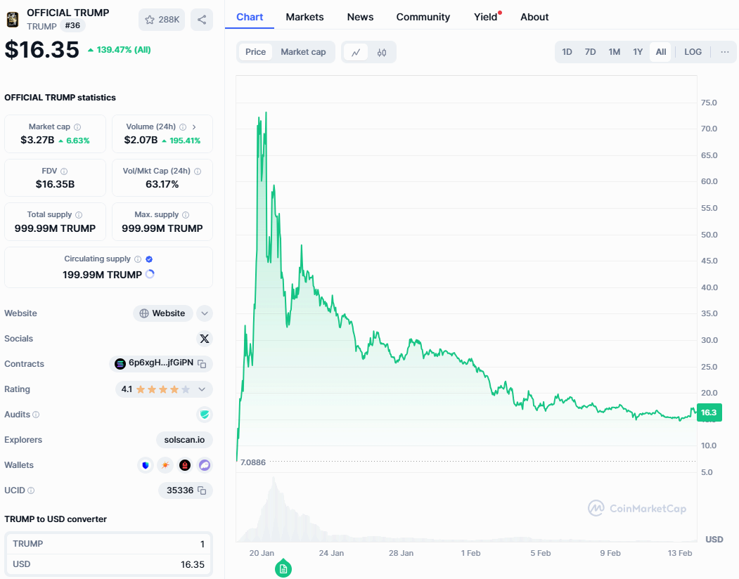Open the News tab
This screenshot has height=579, width=739.
(360, 17)
